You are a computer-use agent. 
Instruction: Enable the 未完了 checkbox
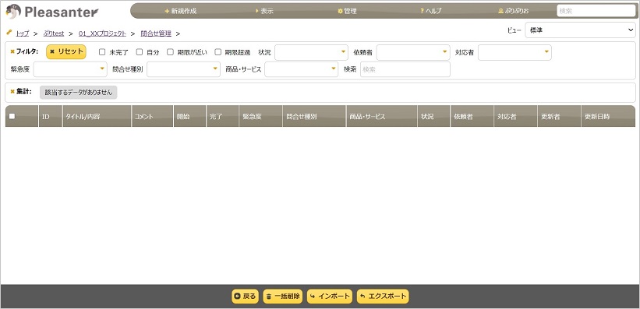click(x=102, y=52)
